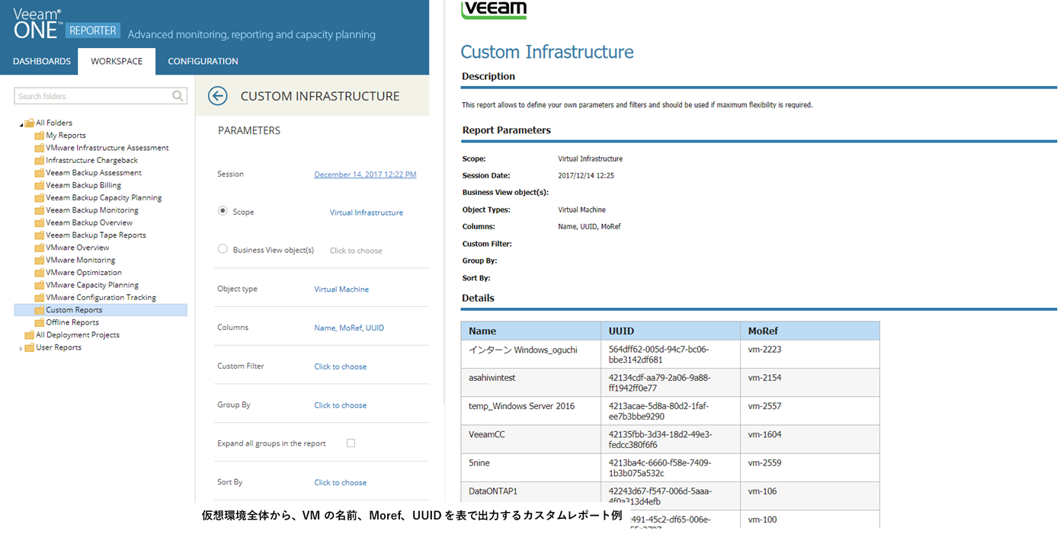Click to choose Group By option
The width and height of the screenshot is (1060, 534).
341,405
